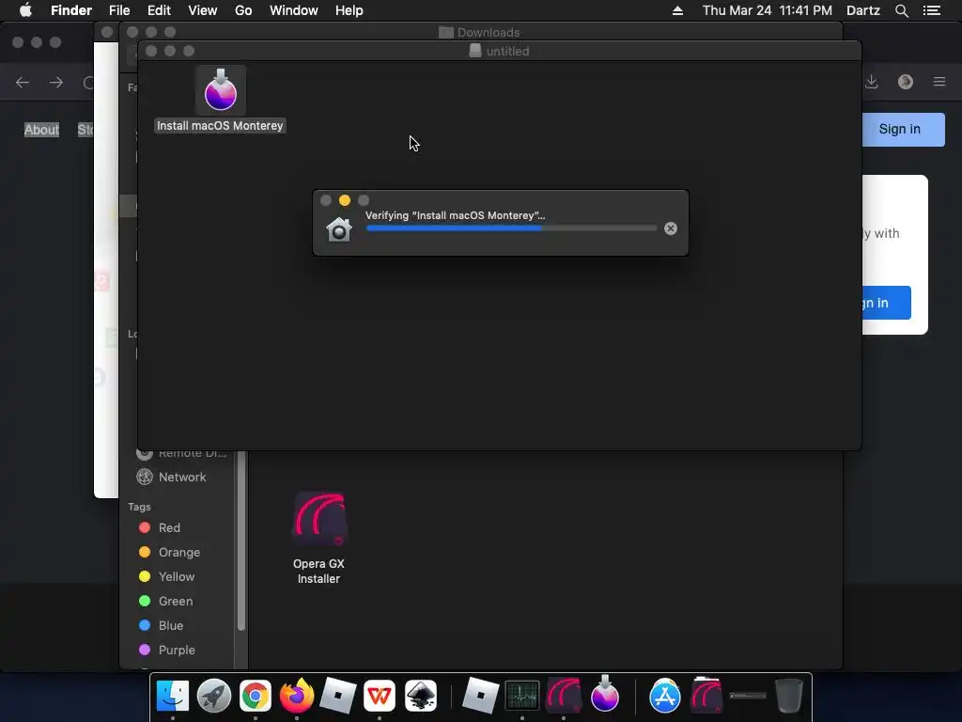The image size is (962, 722).
Task: Click the About link in browser page
Action: 41,130
